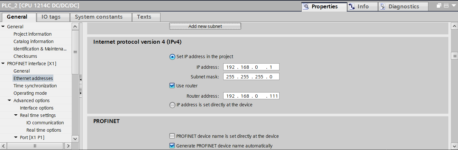
Task: Collapse the Advanced options tree node
Action: click(10, 101)
